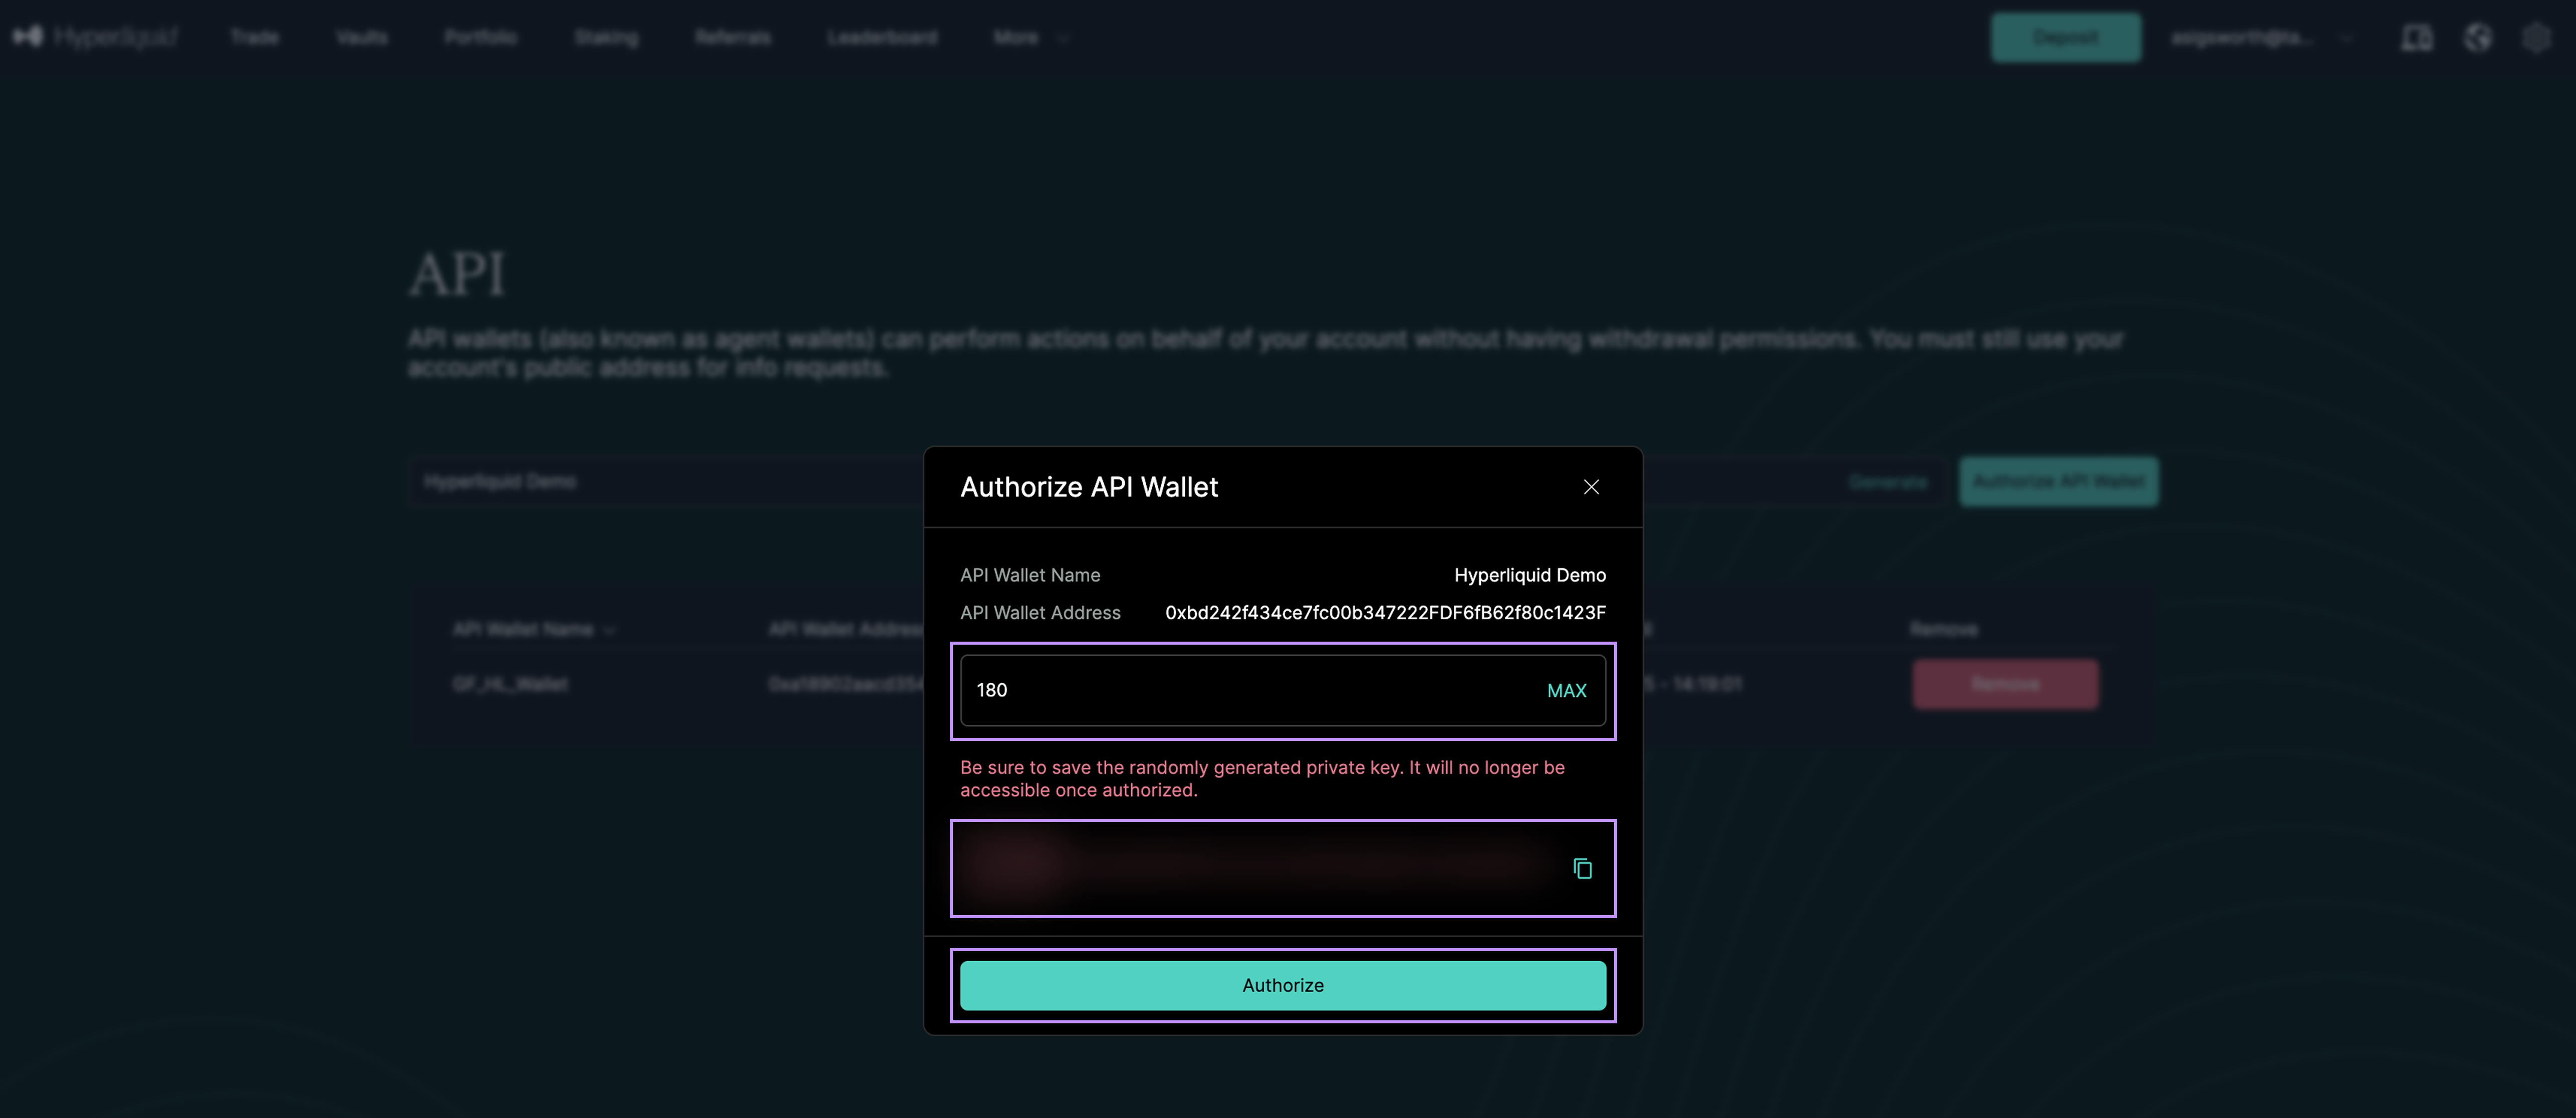Select the API Wallet Address label

1040,613
